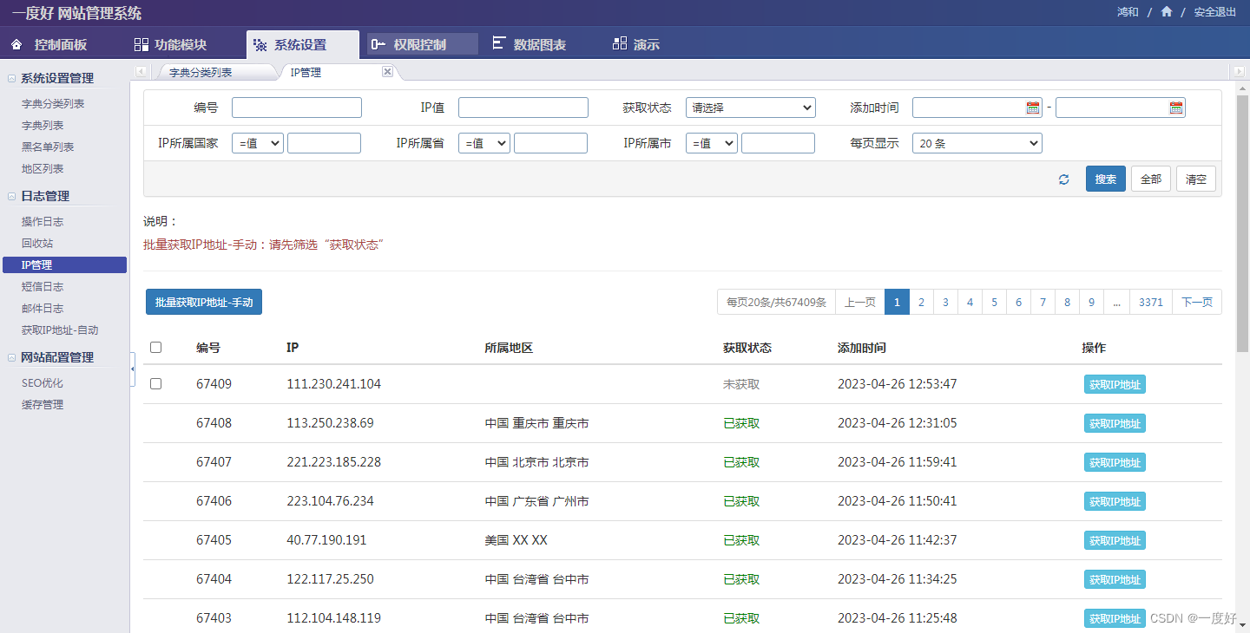Click the control panel house icon
The width and height of the screenshot is (1250, 633).
pos(16,44)
